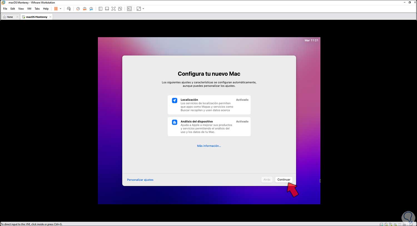Click the stretch guest display icon
417x226 pixels.
(139, 9)
